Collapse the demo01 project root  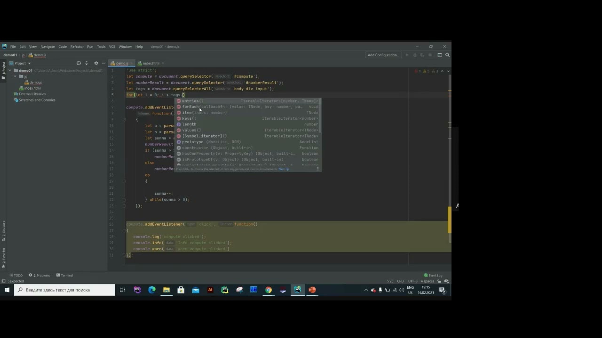10,70
